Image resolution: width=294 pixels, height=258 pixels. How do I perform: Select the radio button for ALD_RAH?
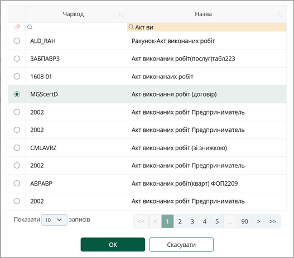[17, 41]
